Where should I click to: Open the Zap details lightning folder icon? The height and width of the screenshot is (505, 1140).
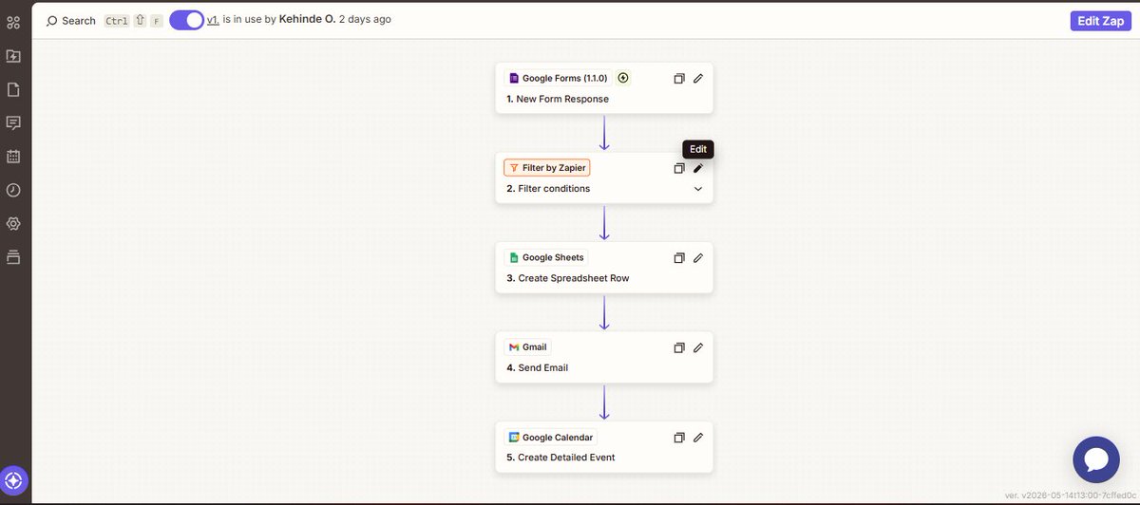coord(13,56)
